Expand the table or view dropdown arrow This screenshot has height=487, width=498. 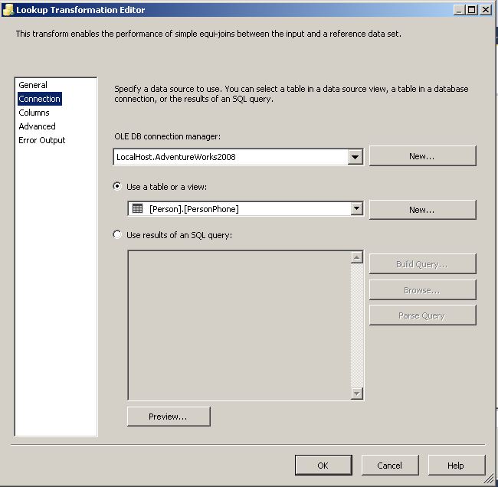point(357,208)
